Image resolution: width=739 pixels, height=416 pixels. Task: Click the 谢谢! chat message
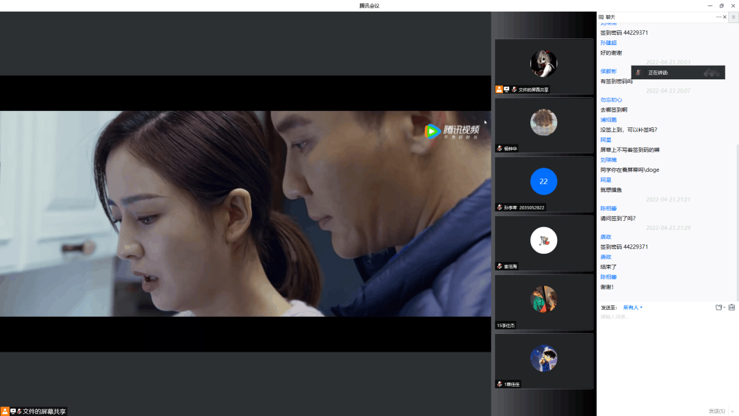pos(607,287)
